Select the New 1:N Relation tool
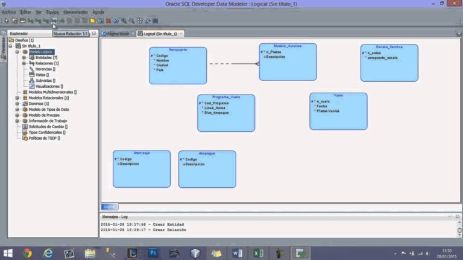This screenshot has height=260, width=463. [x=38, y=21]
